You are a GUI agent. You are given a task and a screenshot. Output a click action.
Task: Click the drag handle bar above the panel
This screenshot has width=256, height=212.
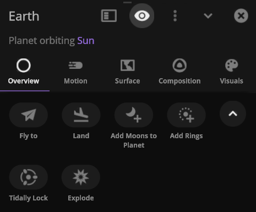(x=127, y=2)
